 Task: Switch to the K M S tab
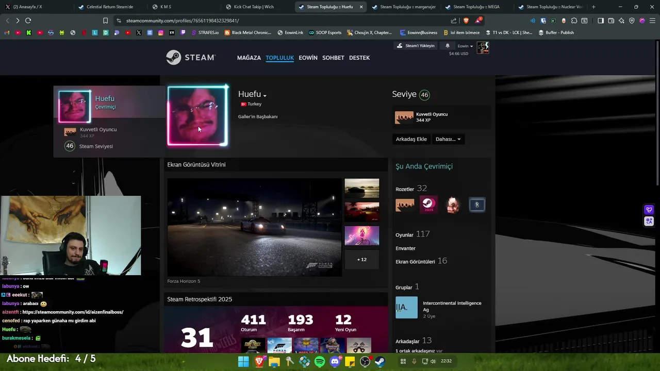coord(183,7)
